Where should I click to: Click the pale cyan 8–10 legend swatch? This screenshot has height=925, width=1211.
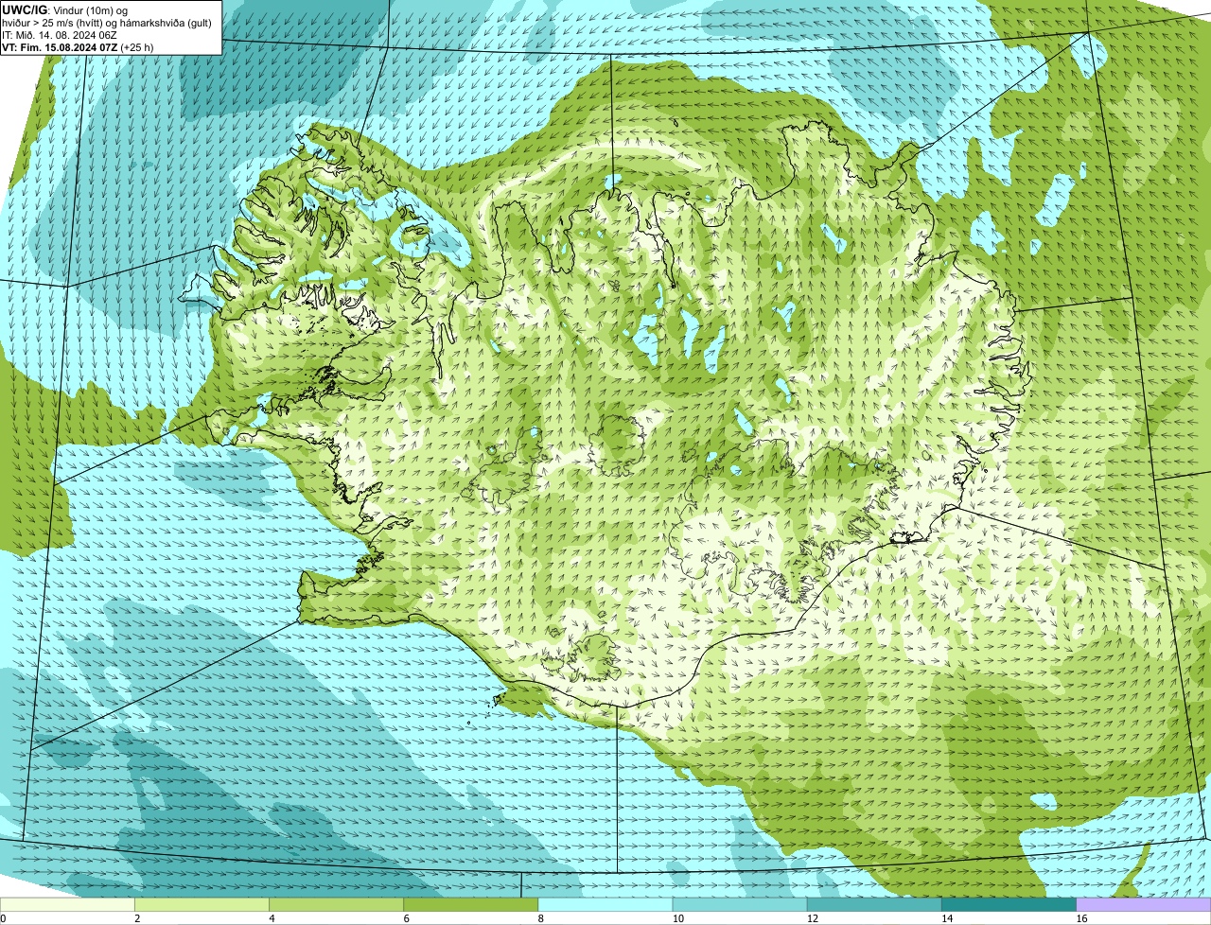pyautogui.click(x=605, y=905)
